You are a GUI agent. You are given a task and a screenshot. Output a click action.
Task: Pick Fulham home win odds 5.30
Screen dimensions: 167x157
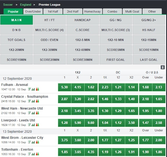[64, 87]
